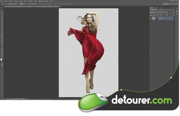The height and width of the screenshot is (116, 180).
Task: Change screen mode at toolbox bottom
Action: 2,65
